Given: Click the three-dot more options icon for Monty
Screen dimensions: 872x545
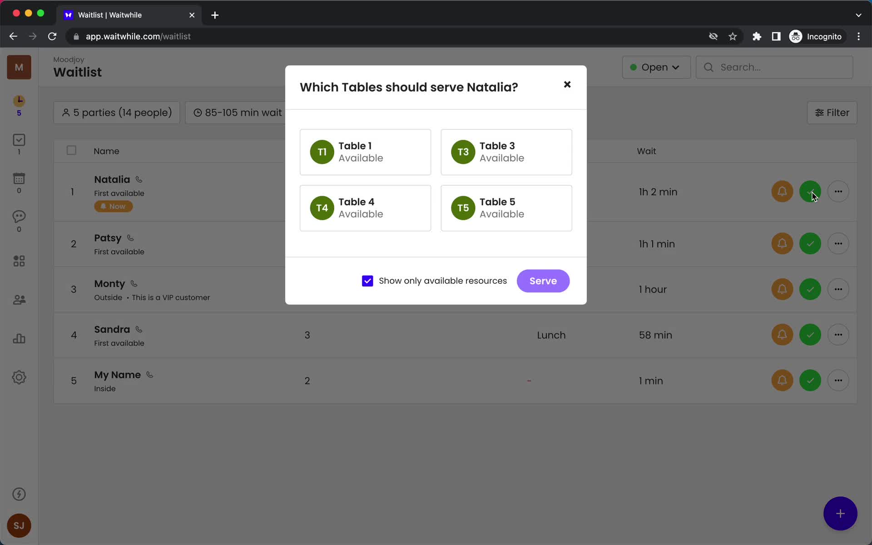Looking at the screenshot, I should [x=838, y=289].
